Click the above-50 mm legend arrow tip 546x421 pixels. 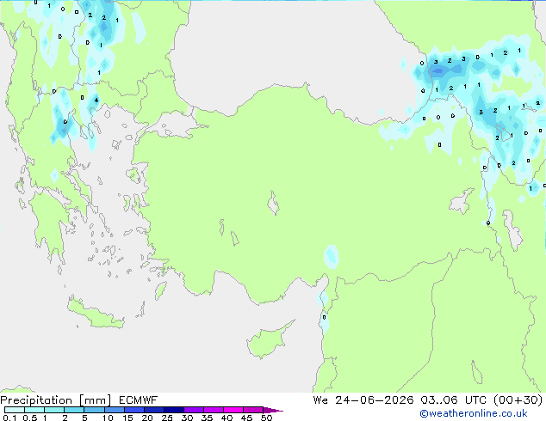273,410
